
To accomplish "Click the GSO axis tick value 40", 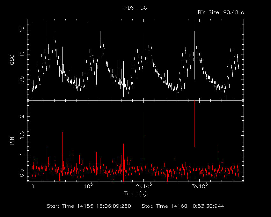I will coord(22,55).
